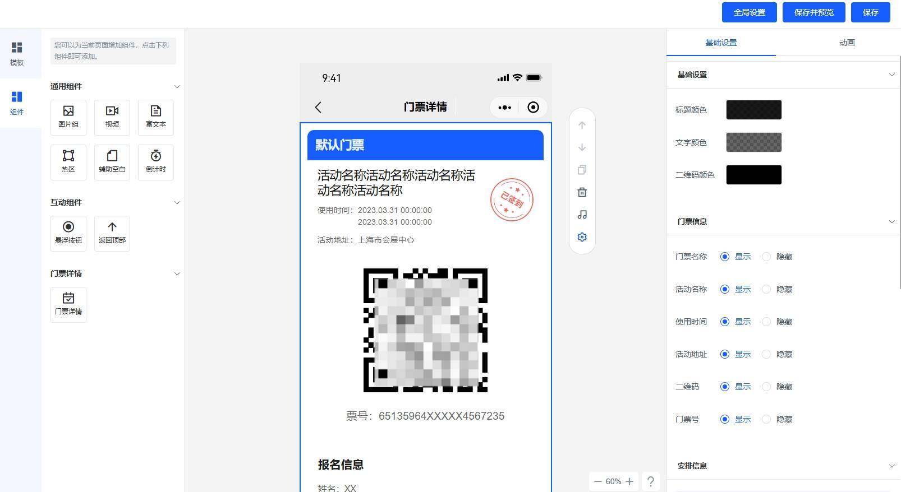
Task: Select the QR code image in preview
Action: (x=425, y=330)
